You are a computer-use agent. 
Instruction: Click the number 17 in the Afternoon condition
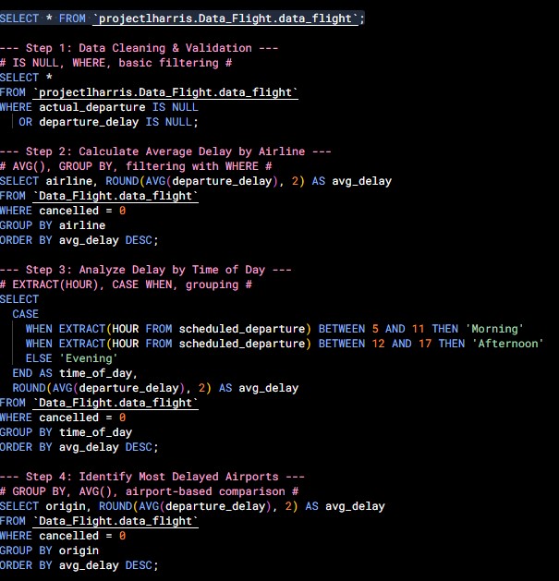coord(425,344)
